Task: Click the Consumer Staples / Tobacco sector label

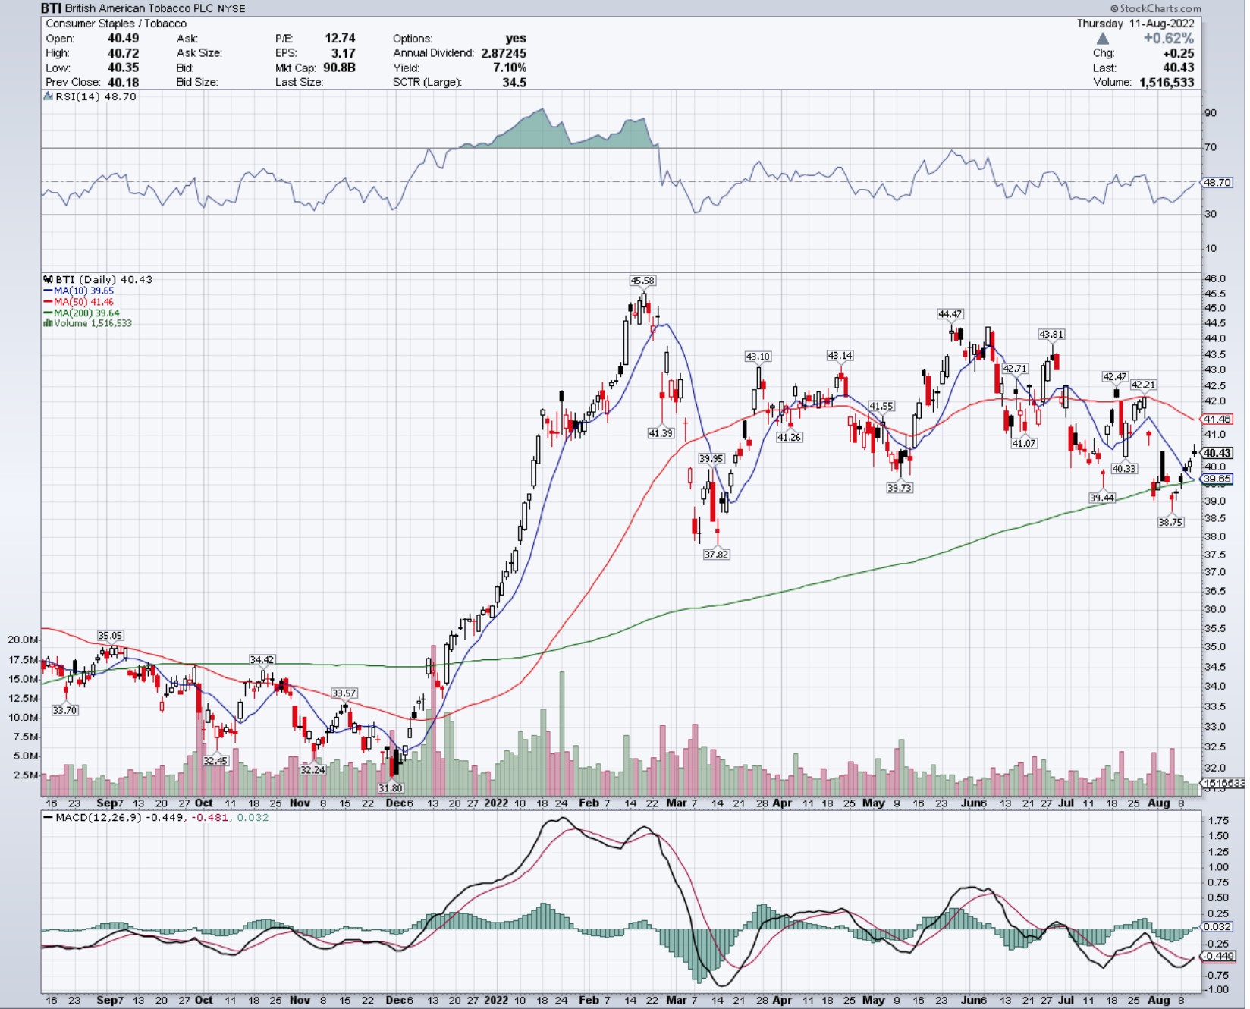Action: (x=116, y=24)
